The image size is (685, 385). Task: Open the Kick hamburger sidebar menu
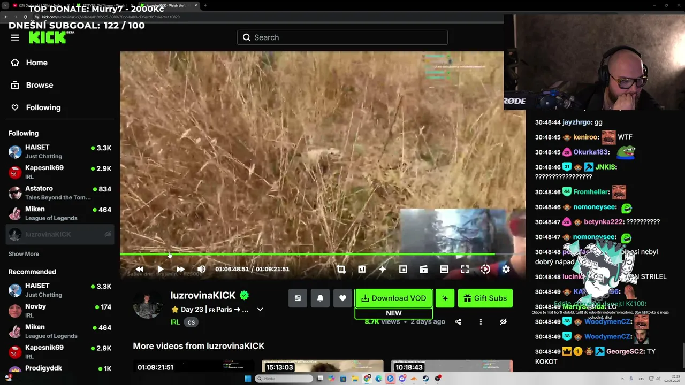click(15, 37)
